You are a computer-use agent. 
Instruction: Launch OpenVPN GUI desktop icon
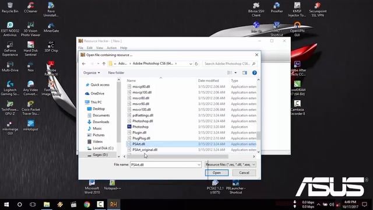click(x=297, y=29)
